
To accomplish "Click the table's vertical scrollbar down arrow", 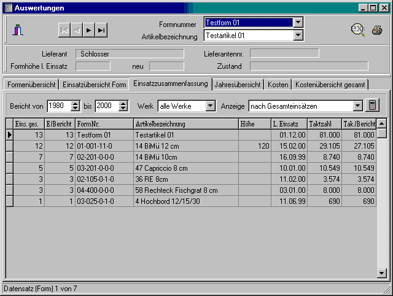I will pos(382,273).
